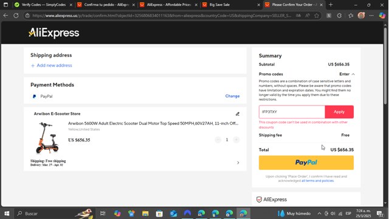Screen dimensions: 389x219
Task: Switch to AliExpress Affordable Prices tab
Action: 169,5
